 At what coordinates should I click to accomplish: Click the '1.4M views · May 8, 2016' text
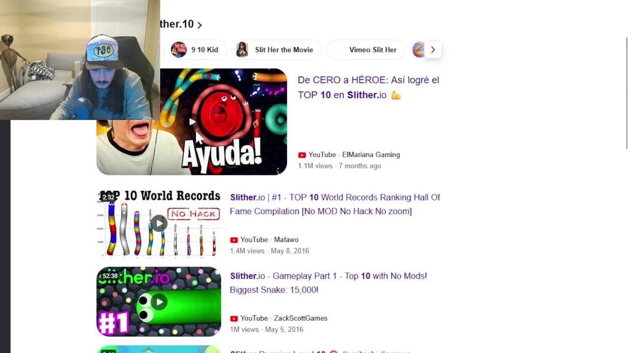(x=269, y=251)
